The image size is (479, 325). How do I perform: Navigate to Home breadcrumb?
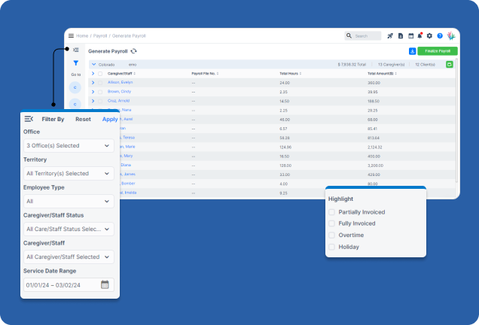(x=82, y=35)
